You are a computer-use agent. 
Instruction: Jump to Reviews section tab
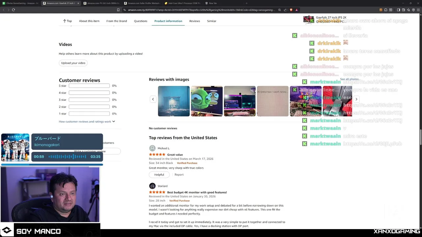[x=195, y=21]
